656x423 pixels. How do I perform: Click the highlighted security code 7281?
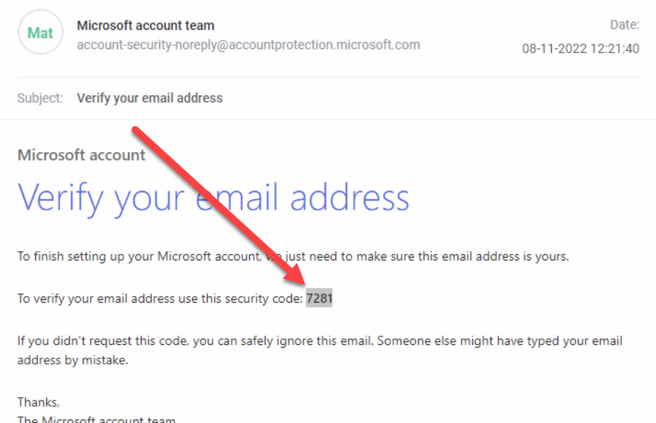click(320, 298)
